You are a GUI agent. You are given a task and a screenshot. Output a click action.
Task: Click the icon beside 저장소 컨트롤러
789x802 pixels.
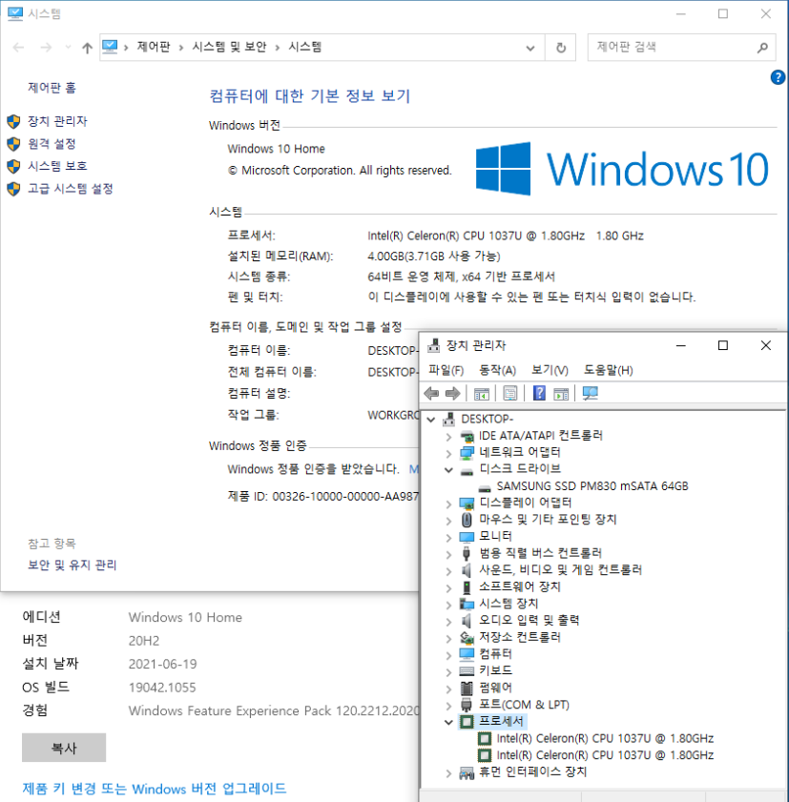[x=467, y=637]
